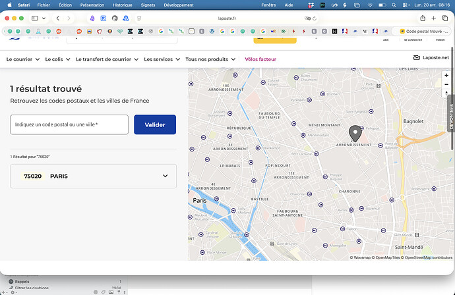The width and height of the screenshot is (455, 295).
Task: Open the Dropbox menu bar icon
Action: coord(311,5)
